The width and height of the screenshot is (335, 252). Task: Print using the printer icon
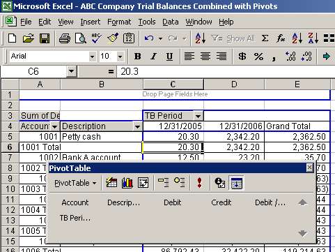(x=65, y=38)
